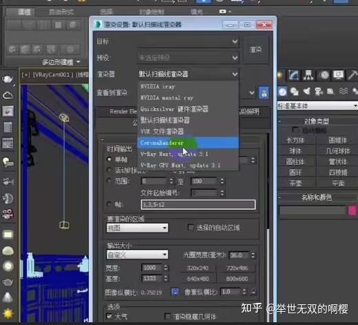Create 茶壶 teapot primitive
Viewport: 358px width, 325px height.
point(296,184)
